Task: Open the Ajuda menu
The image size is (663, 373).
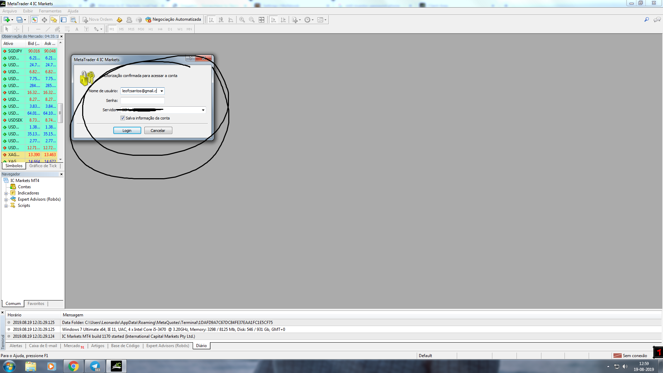Action: (x=73, y=11)
